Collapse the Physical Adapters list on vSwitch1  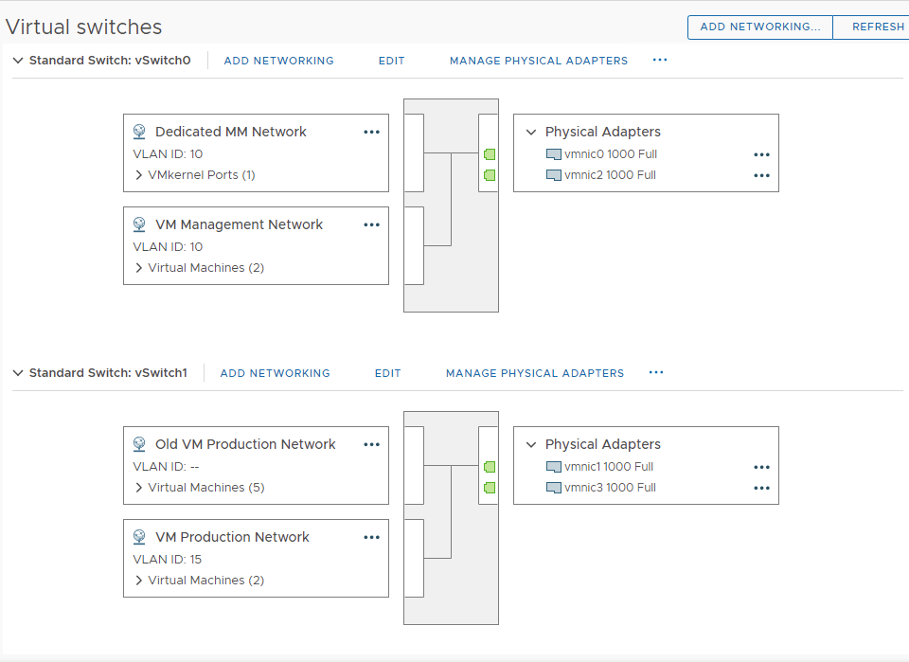click(530, 444)
